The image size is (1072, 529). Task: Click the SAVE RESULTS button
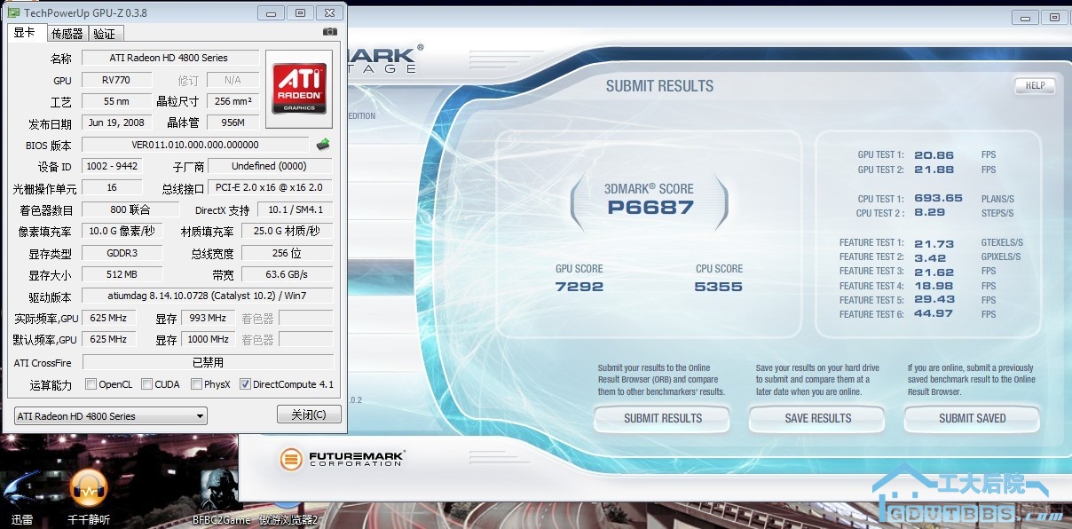[817, 418]
